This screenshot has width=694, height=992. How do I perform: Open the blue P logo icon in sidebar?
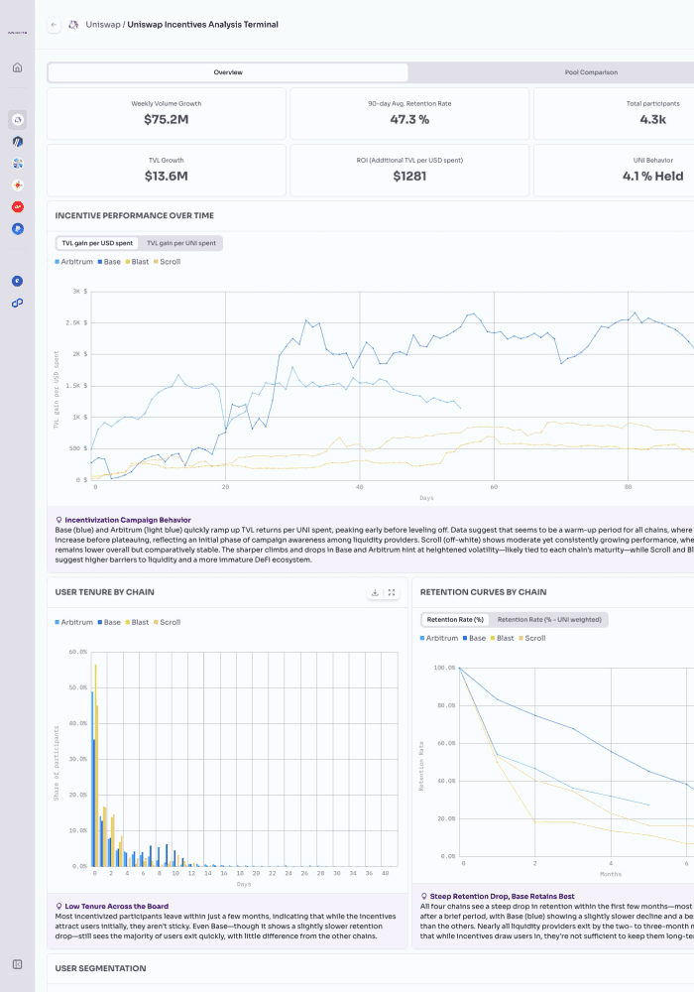(18, 229)
